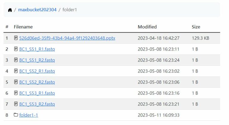229x125 pixels.
Task: Click file icon next to BC1_S52_R2.fastq
Action: pos(16,82)
